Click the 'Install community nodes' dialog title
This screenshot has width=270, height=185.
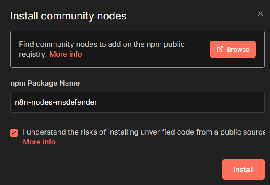(x=68, y=16)
